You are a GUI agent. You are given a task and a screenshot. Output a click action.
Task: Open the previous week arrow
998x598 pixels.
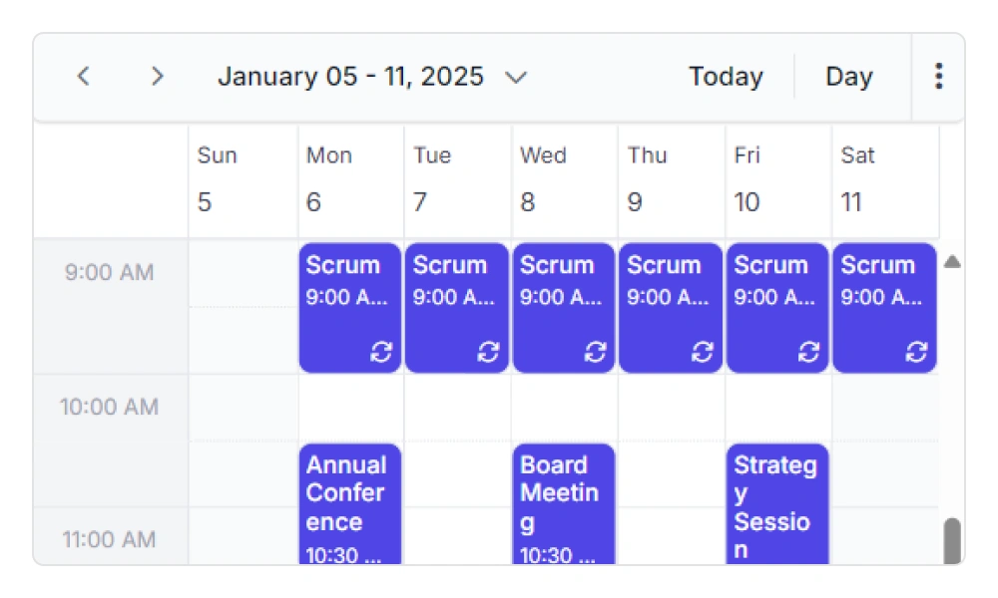(84, 76)
